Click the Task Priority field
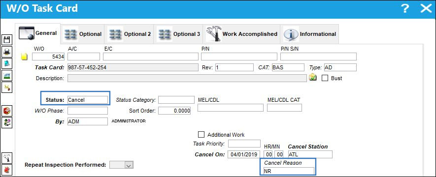 [x=244, y=144]
